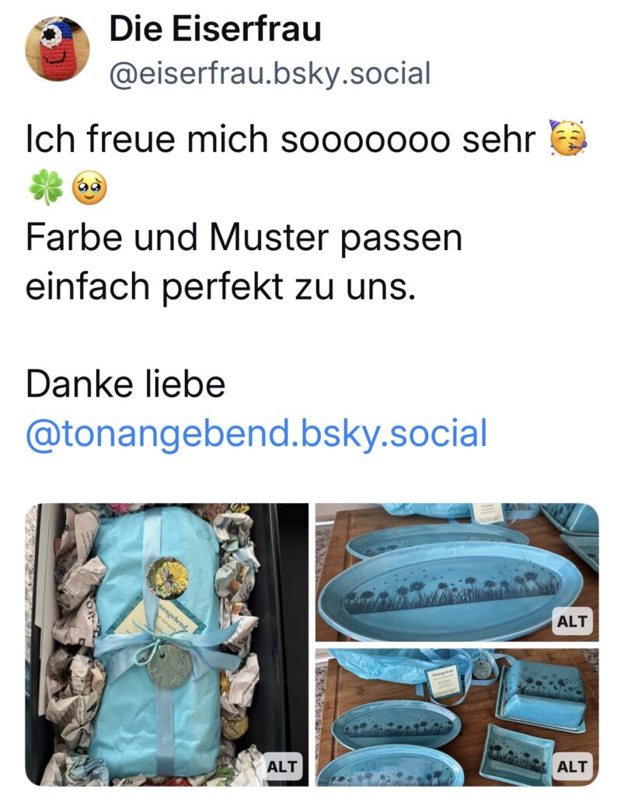The image size is (624, 795).
Task: Click the "Danke liebe" text line
Action: point(125,384)
